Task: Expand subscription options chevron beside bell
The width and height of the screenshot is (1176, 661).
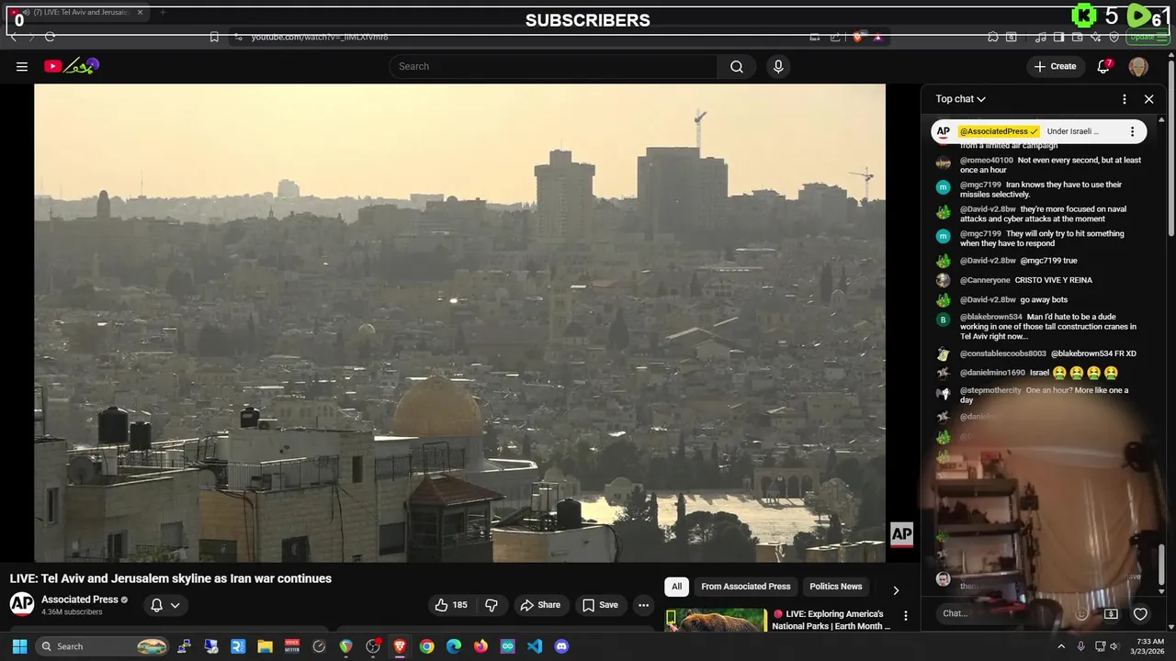Action: pos(175,605)
